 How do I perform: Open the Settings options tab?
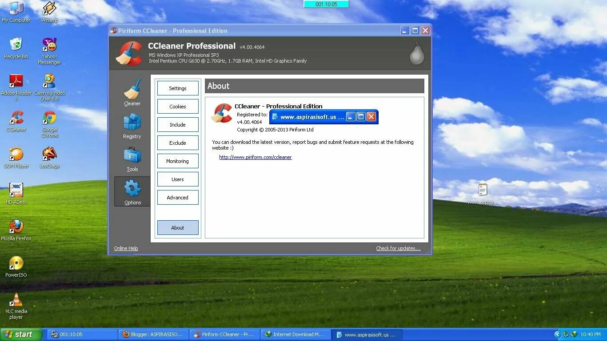pos(178,88)
